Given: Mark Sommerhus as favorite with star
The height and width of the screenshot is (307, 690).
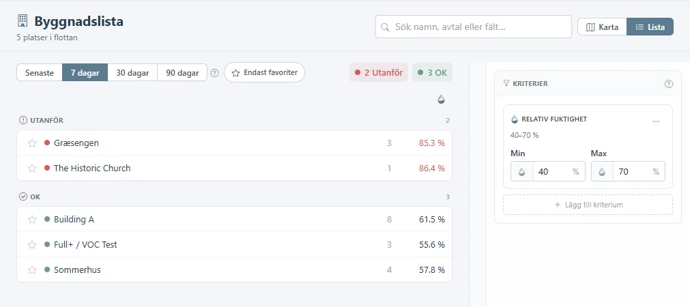Looking at the screenshot, I should [x=32, y=270].
